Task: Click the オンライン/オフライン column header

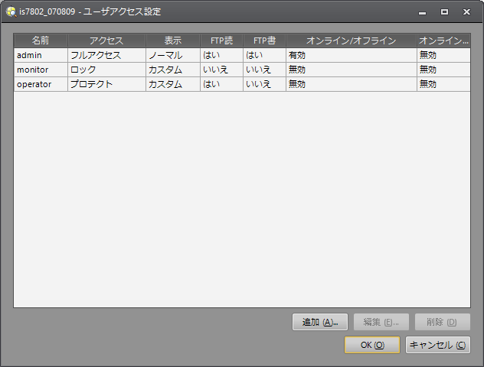Action: tap(351, 41)
